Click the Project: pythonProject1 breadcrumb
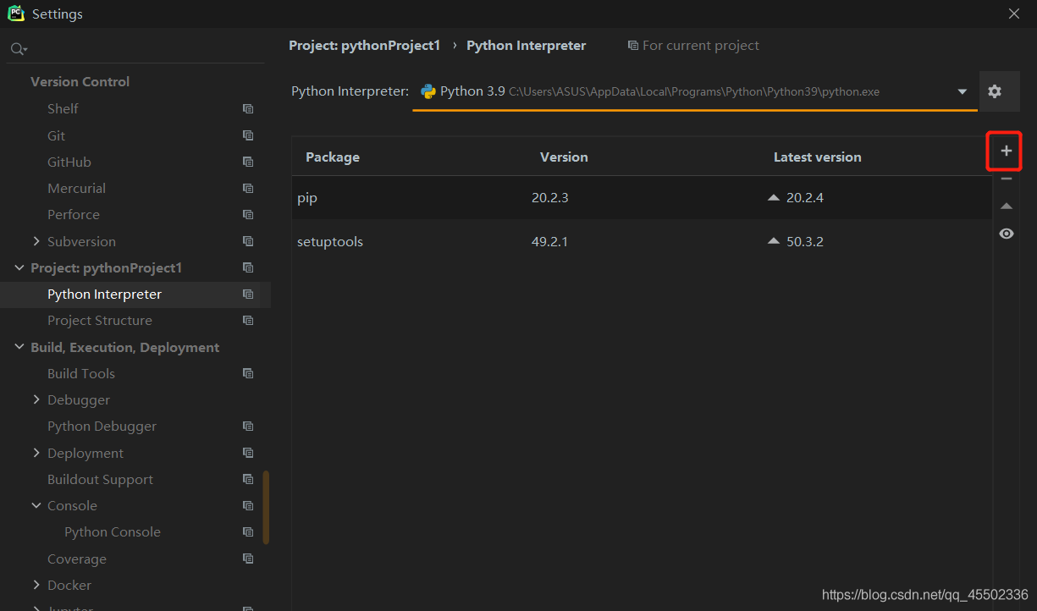Viewport: 1037px width, 611px height. (x=364, y=46)
